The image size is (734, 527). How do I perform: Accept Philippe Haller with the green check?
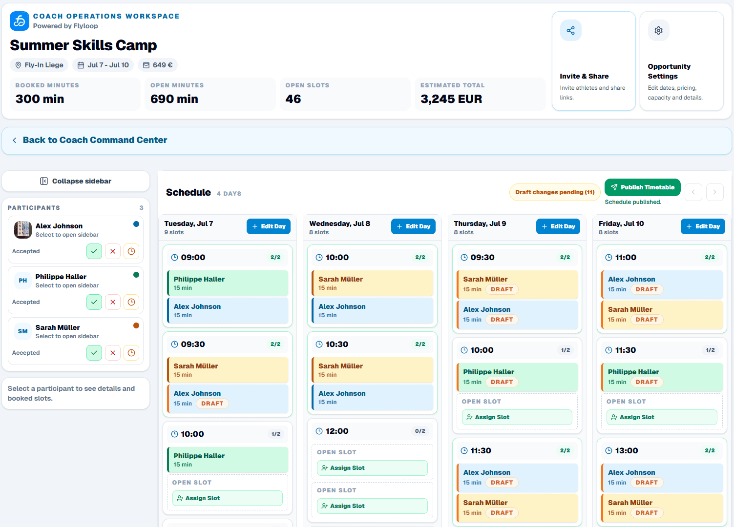(x=94, y=302)
